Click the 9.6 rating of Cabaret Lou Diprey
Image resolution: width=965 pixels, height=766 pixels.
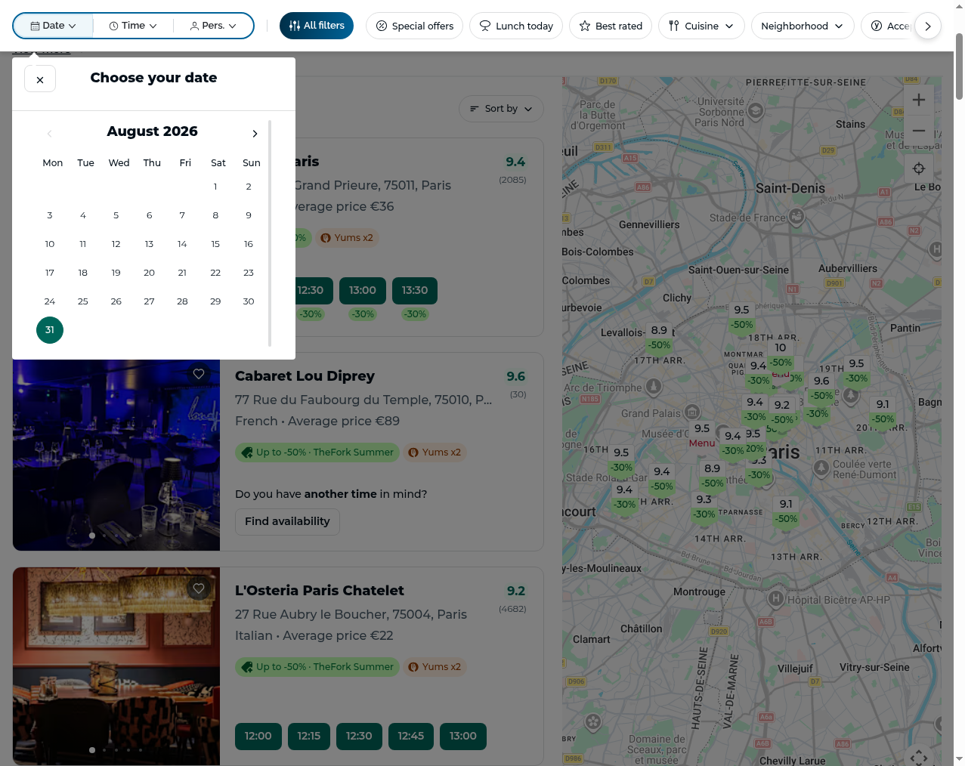(516, 376)
